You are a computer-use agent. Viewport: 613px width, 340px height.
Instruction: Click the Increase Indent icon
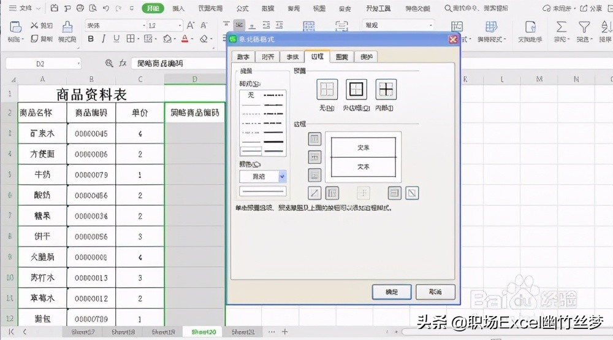[x=280, y=25]
